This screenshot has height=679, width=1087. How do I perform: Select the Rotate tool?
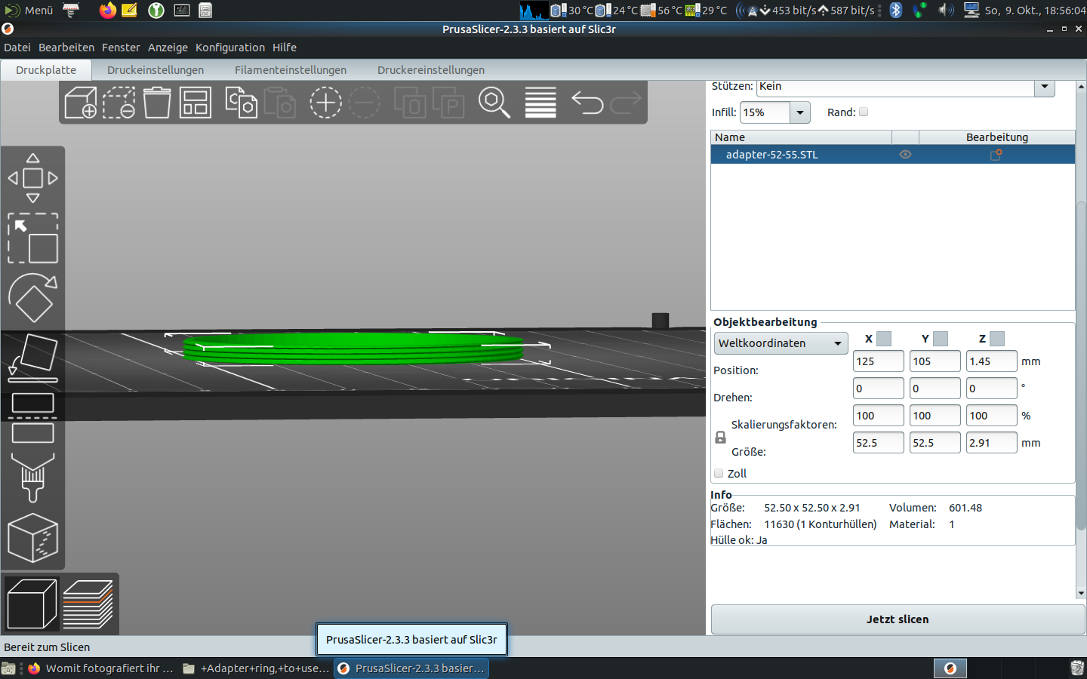tap(32, 298)
